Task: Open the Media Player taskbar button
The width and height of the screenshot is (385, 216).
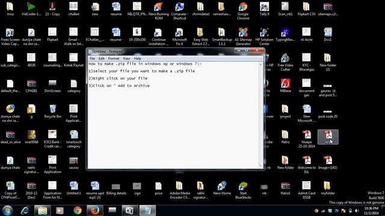Action: 60,211
